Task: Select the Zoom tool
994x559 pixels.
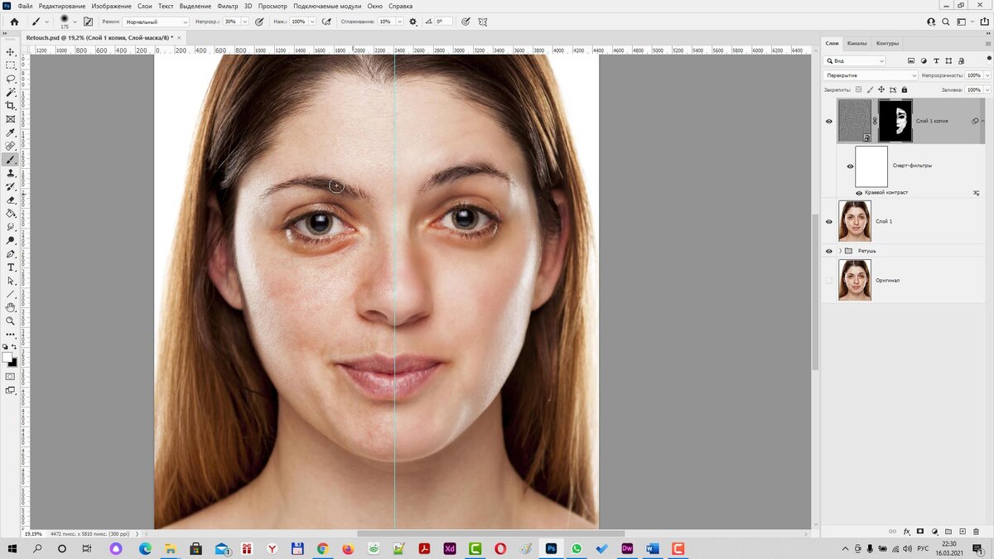Action: tap(11, 320)
